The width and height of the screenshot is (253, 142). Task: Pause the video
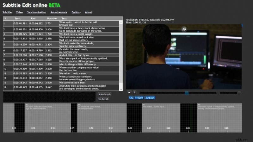134,92
